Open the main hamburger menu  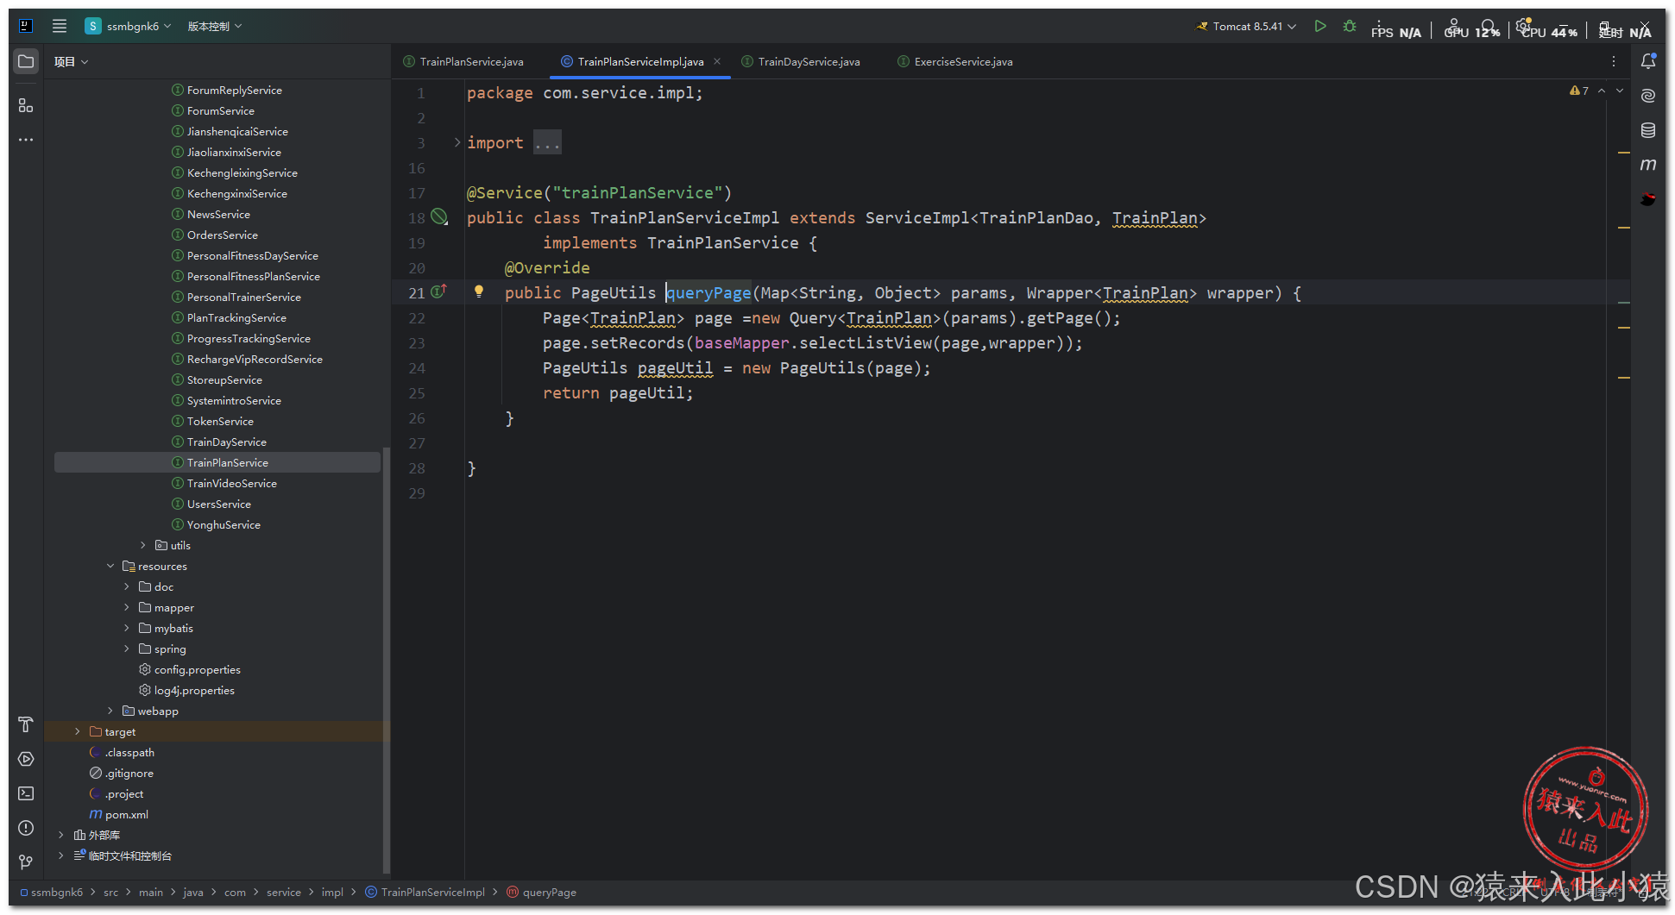pyautogui.click(x=60, y=26)
